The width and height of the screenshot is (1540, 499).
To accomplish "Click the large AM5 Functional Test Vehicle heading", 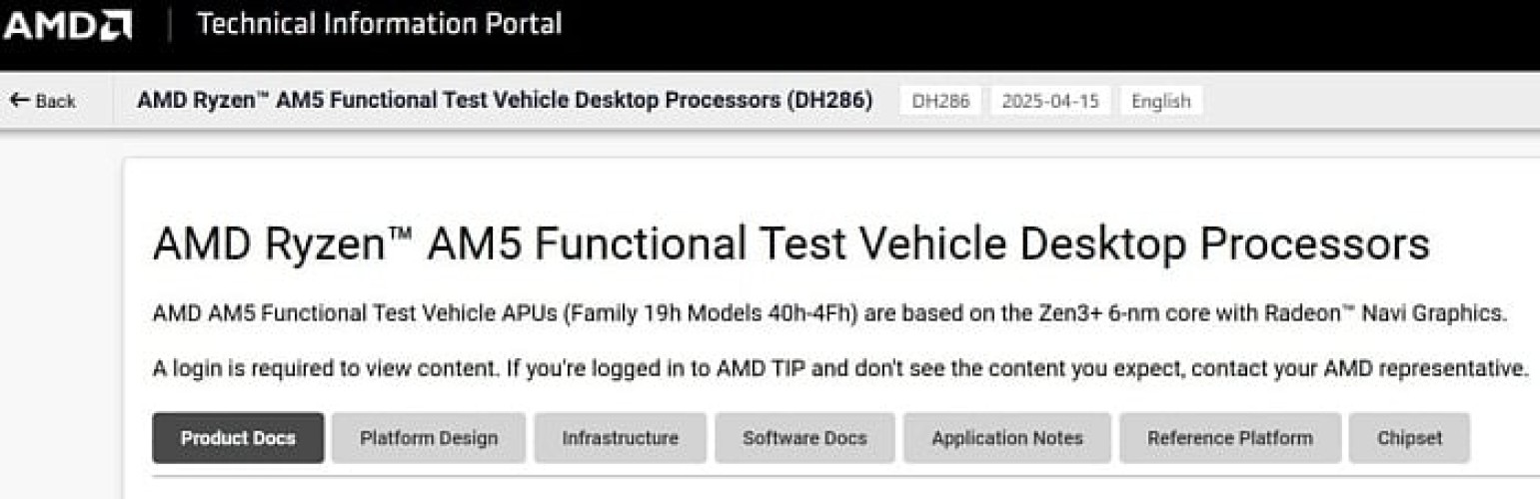I will tap(790, 245).
